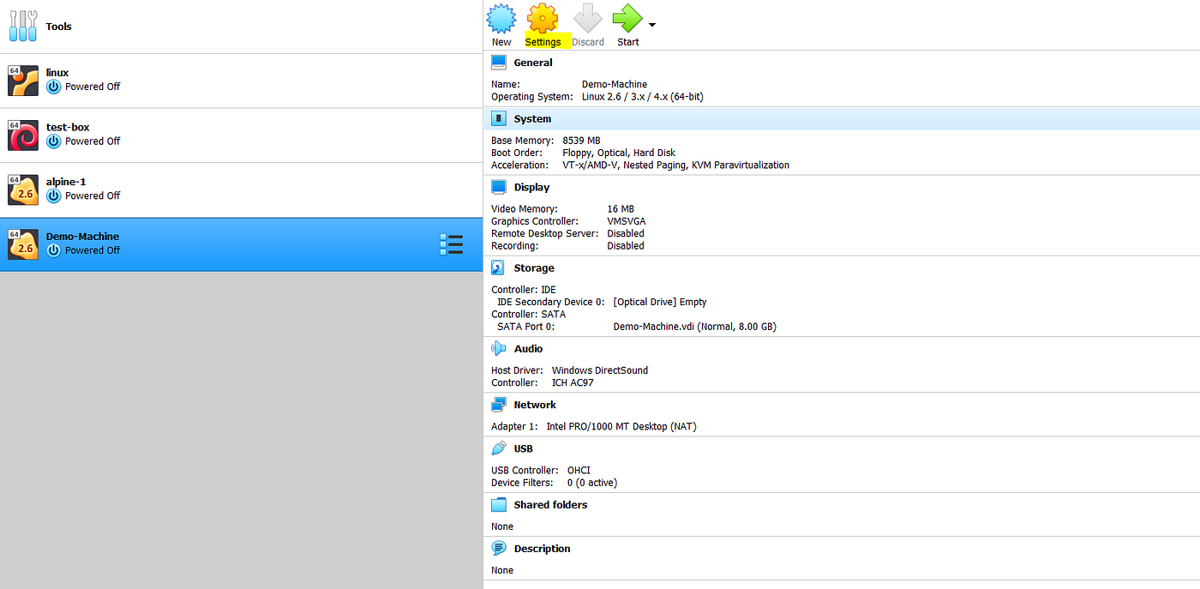Viewport: 1200px width, 589px height.
Task: Click the New virtual machine icon
Action: 501,19
